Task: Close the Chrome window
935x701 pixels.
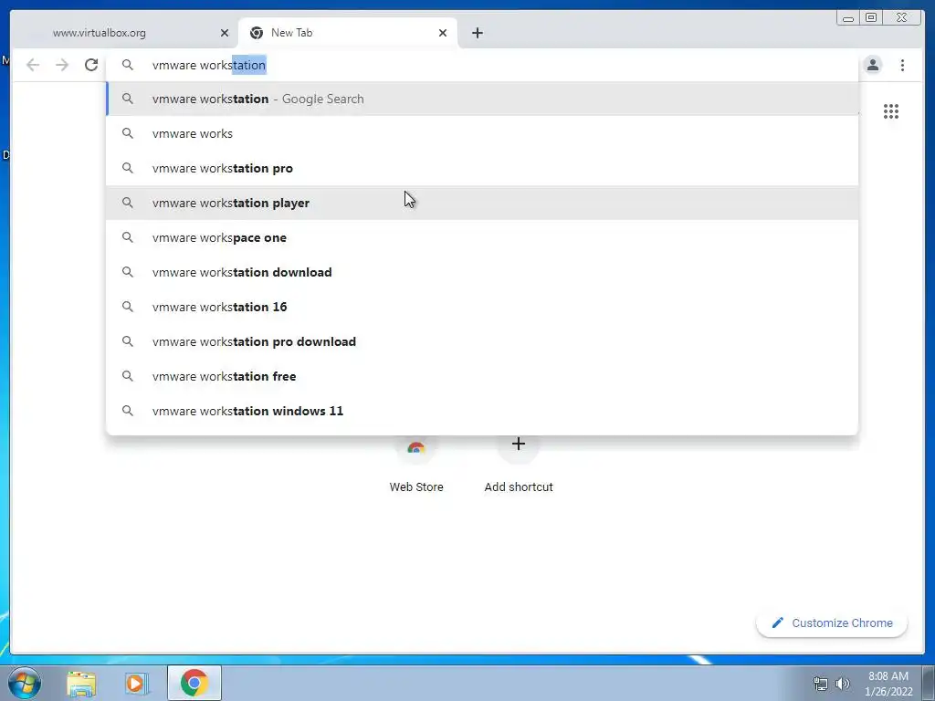Action: pyautogui.click(x=902, y=17)
